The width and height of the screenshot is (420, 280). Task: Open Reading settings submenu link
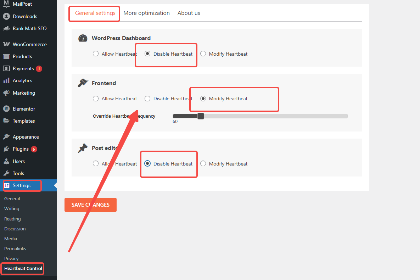[x=12, y=219]
